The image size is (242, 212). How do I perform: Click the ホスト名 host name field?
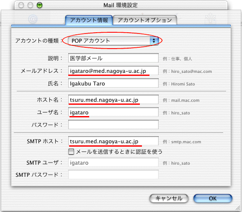point(113,99)
